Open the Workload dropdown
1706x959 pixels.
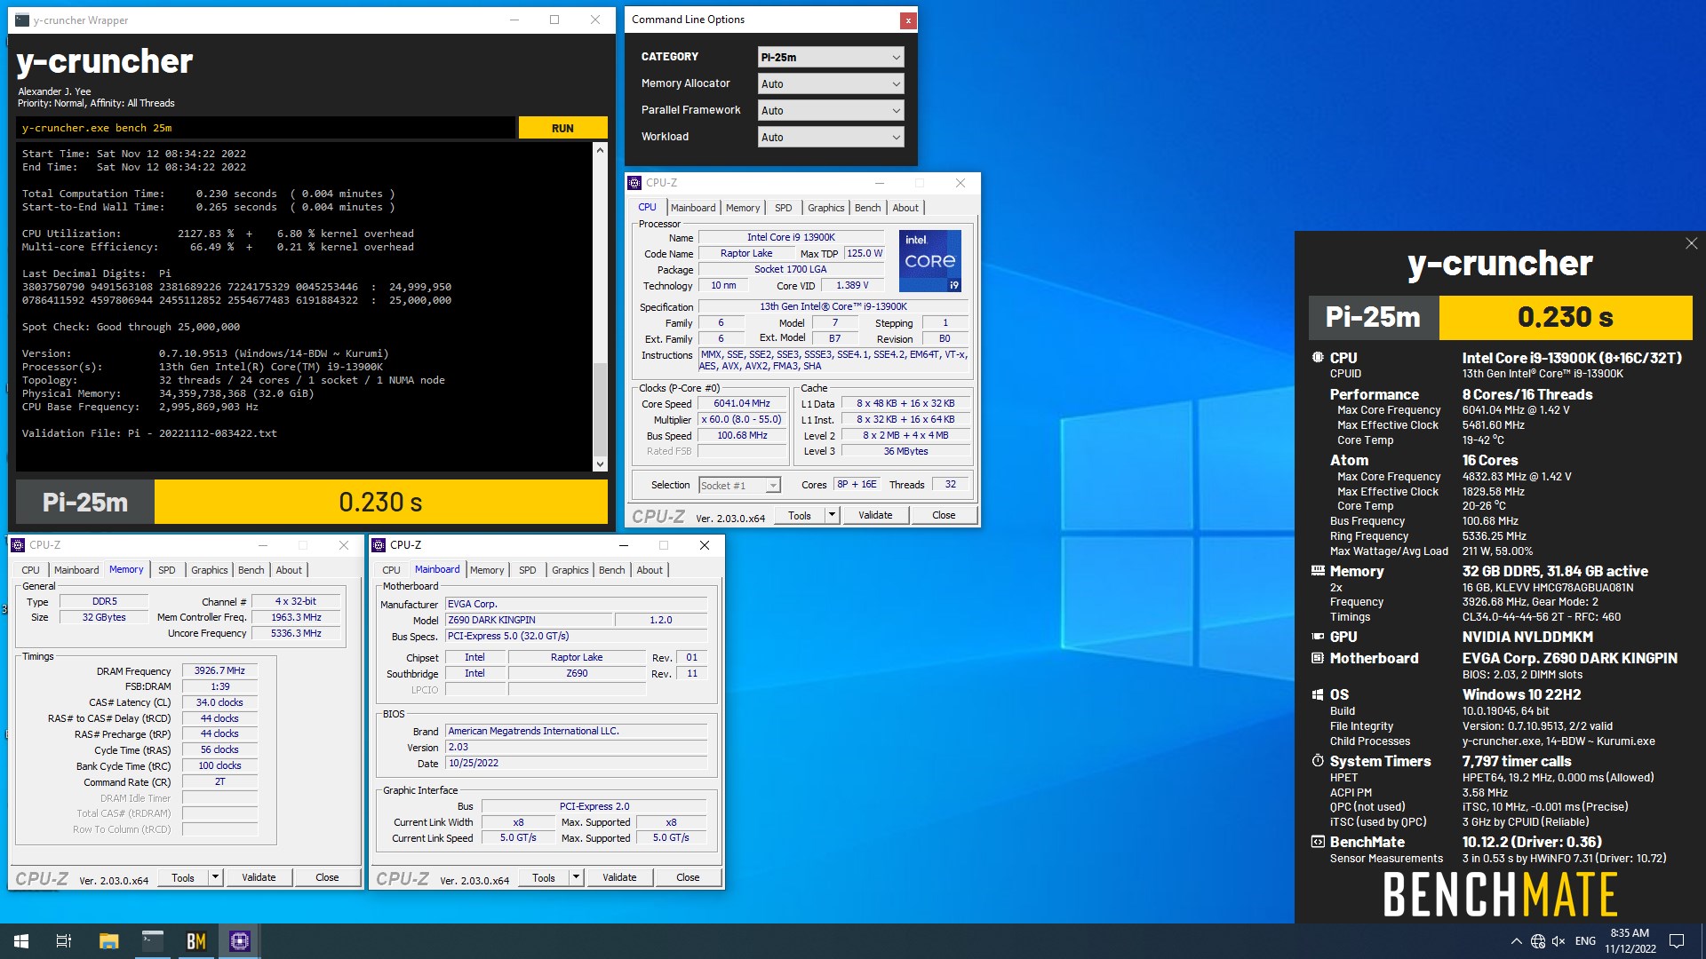(x=831, y=137)
